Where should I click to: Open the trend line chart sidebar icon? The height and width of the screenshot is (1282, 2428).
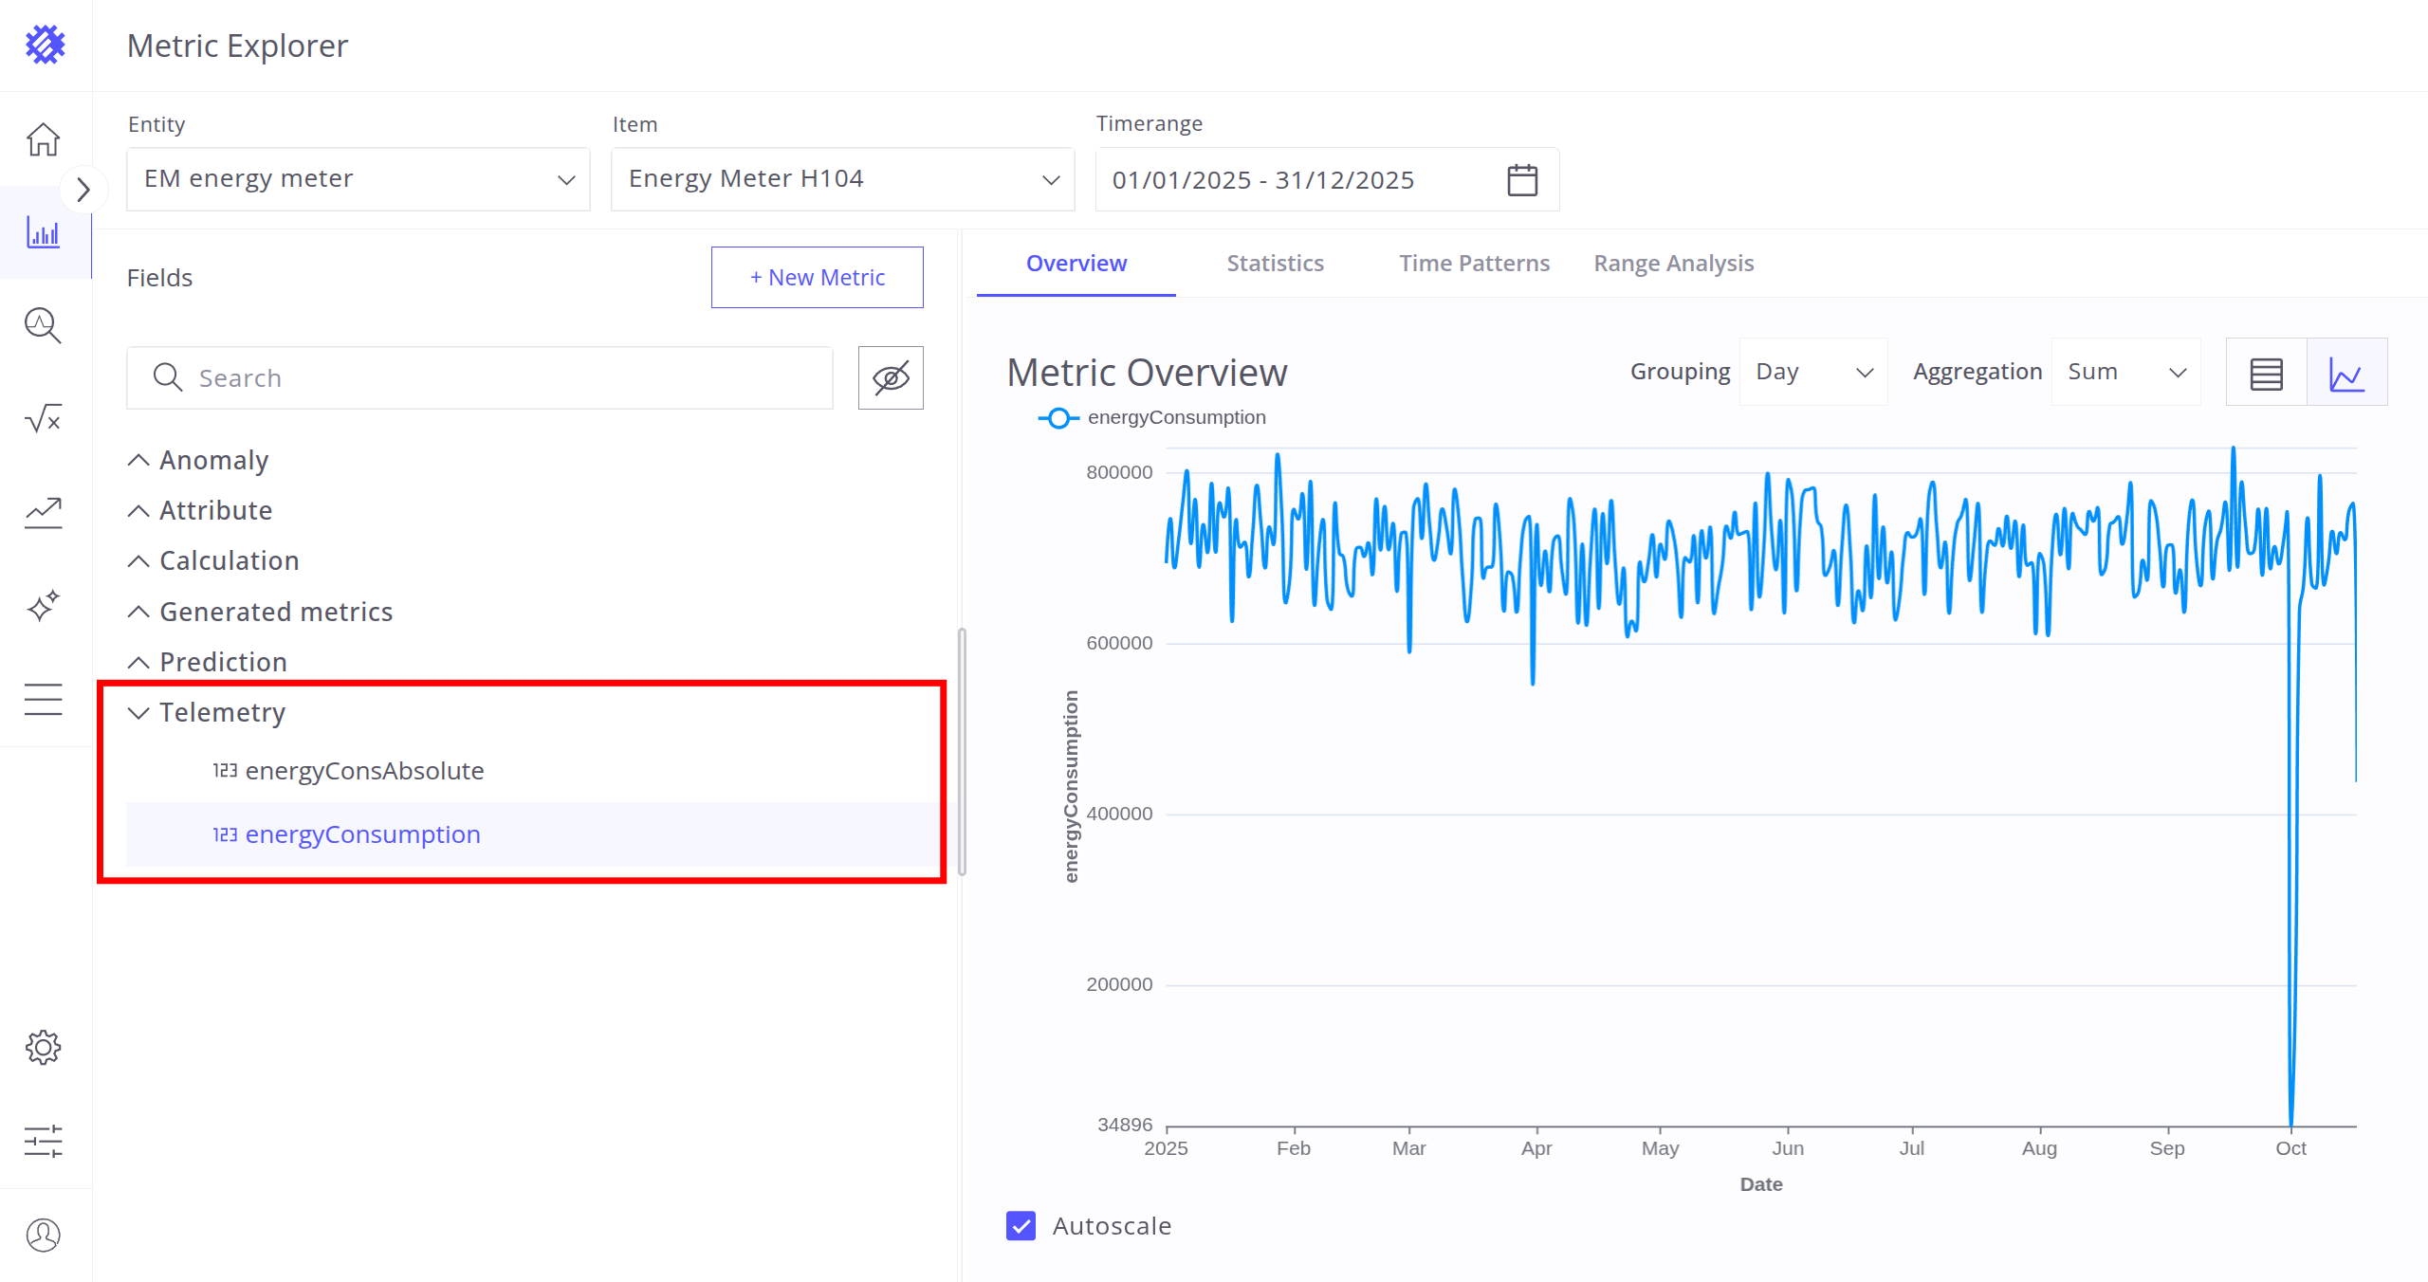click(44, 513)
